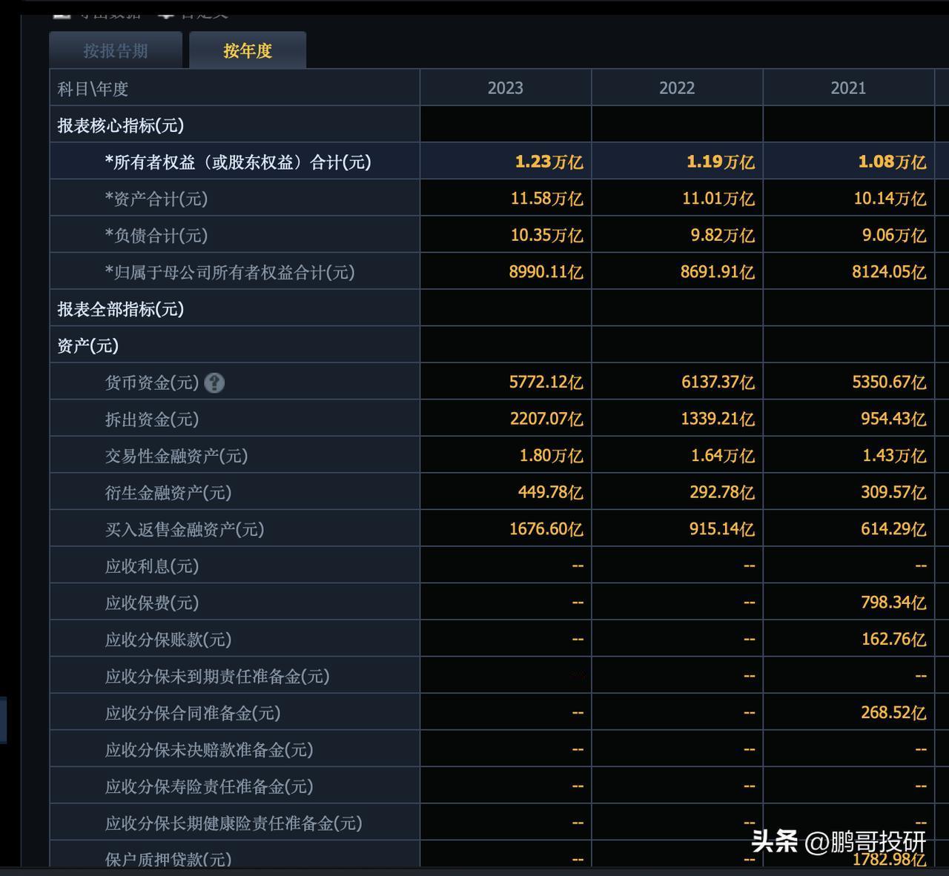
Task: Click the 买入返售金融资产(元) row label
Action: pyautogui.click(x=185, y=529)
